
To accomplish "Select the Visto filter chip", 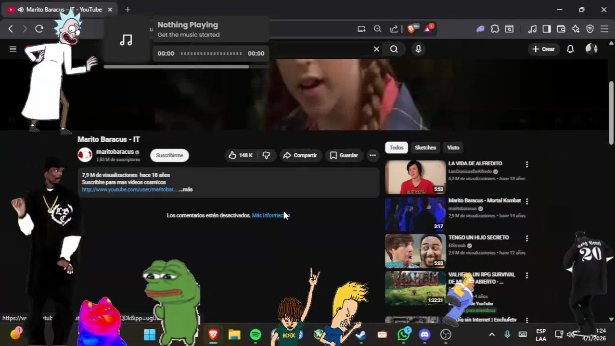I will 453,148.
